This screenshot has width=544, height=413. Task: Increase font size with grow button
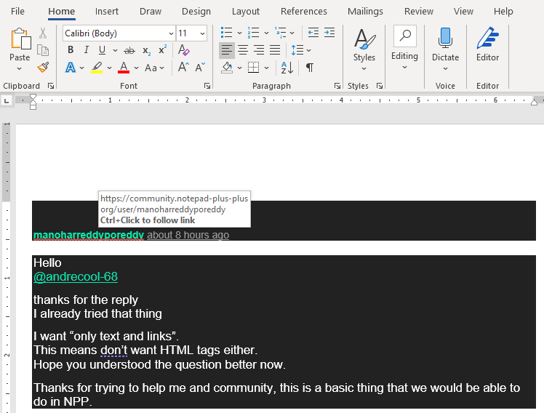(x=183, y=67)
